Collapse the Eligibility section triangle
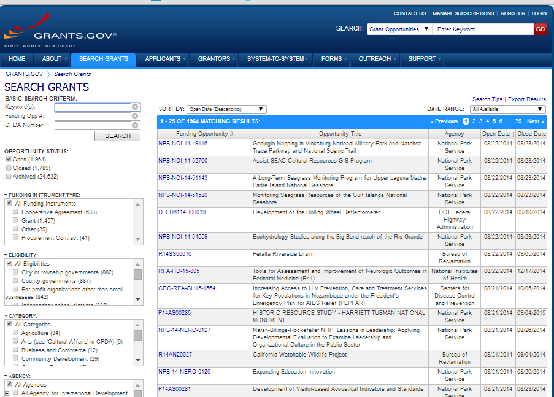Viewport: 554px width, 397px height. click(6, 255)
